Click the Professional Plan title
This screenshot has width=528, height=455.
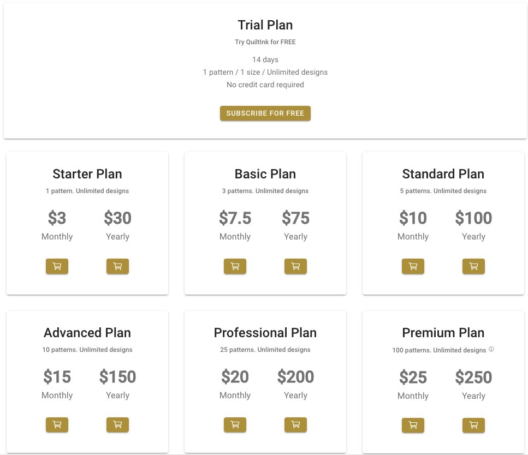pos(265,332)
